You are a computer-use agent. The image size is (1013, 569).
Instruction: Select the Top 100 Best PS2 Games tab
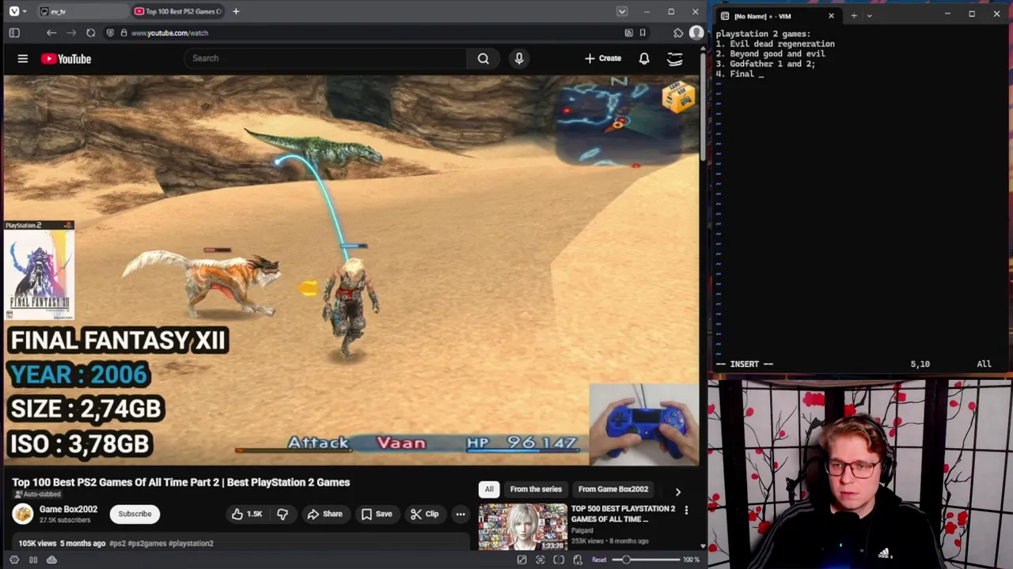pyautogui.click(x=178, y=11)
